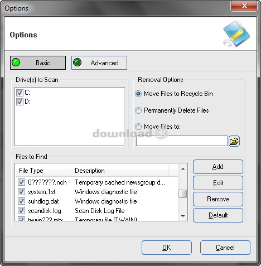The width and height of the screenshot is (261, 266).
Task: Restore the Default file list
Action: click(x=218, y=215)
